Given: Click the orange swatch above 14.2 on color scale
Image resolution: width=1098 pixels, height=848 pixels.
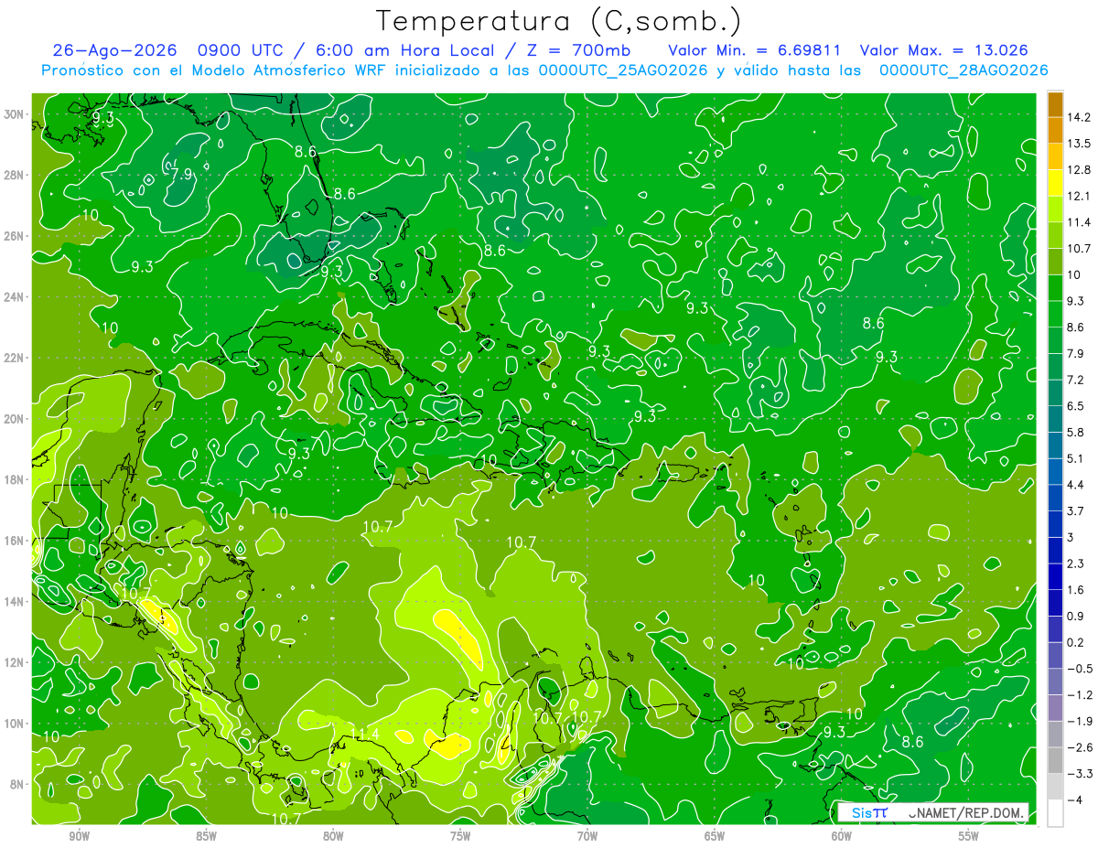Looking at the screenshot, I should point(1055,104).
